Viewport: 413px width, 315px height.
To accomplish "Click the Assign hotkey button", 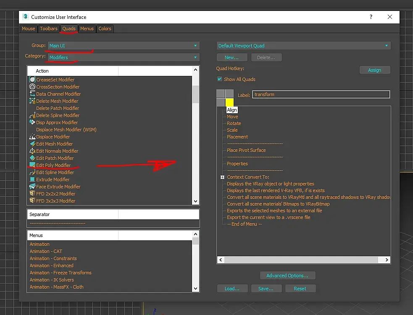I will pos(374,70).
